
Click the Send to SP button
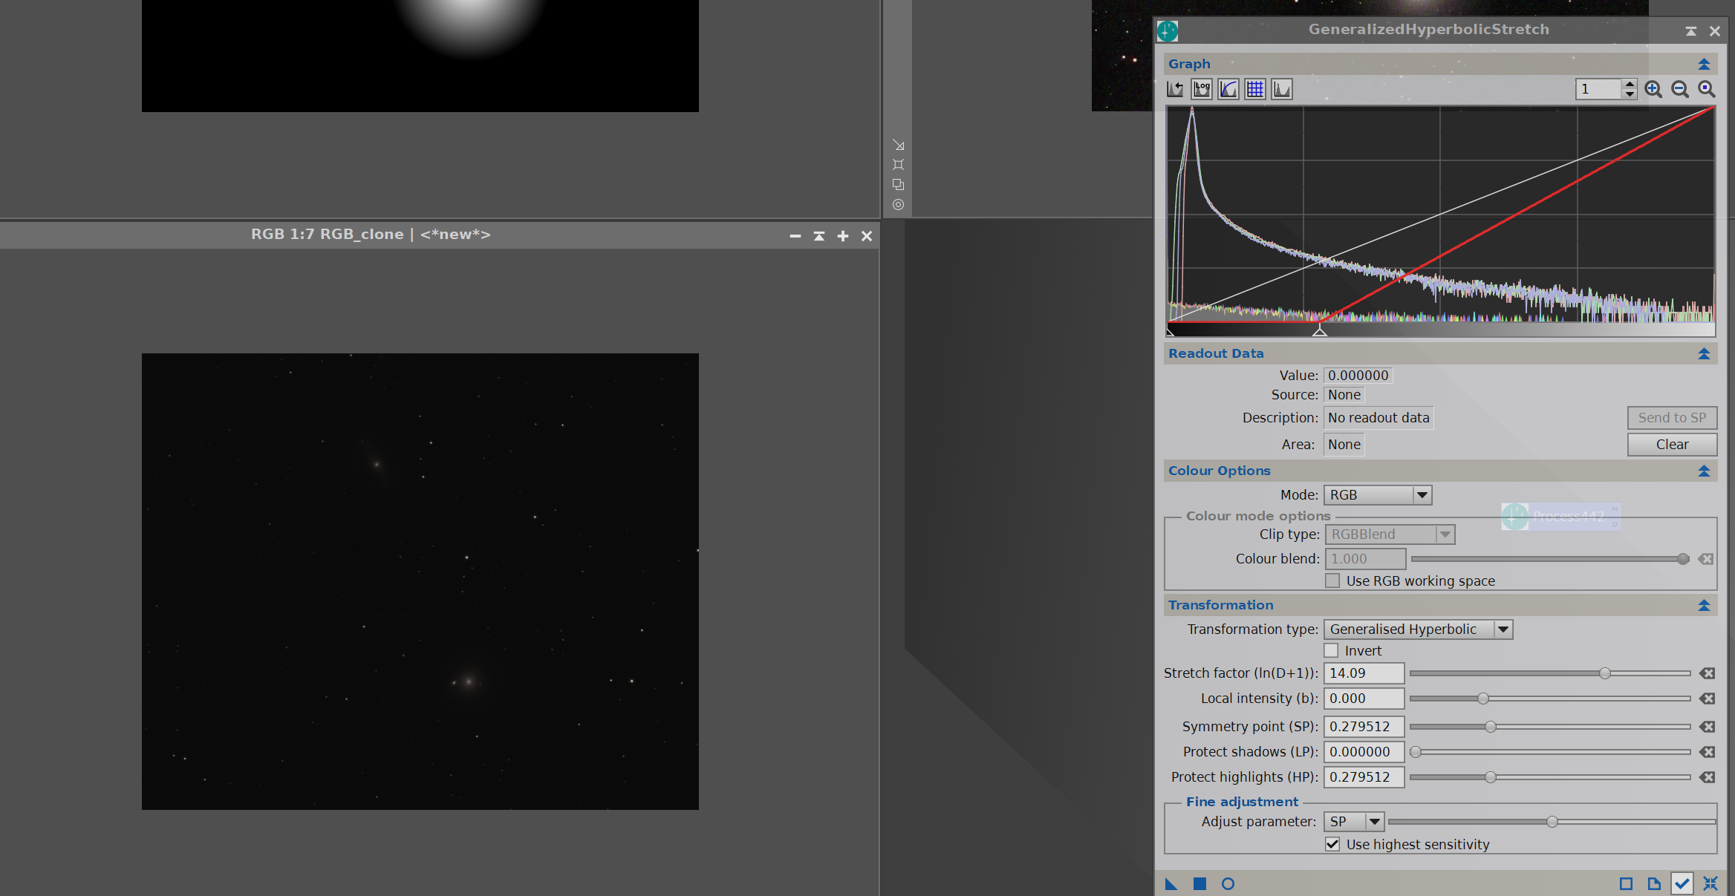[1672, 418]
